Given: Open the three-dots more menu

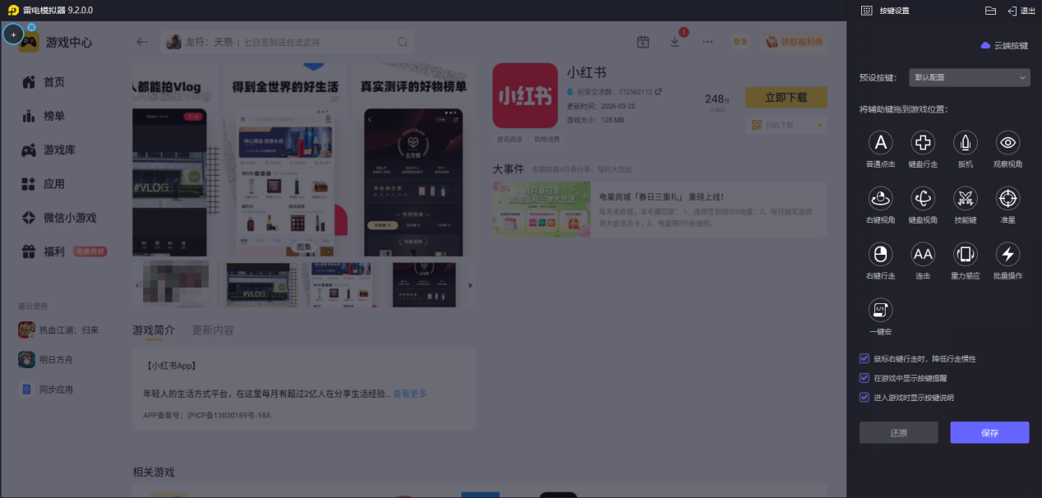Looking at the screenshot, I should pyautogui.click(x=708, y=42).
